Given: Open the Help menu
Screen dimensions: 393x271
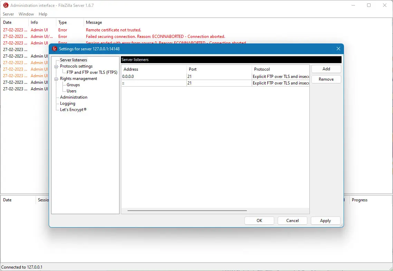Looking at the screenshot, I should (x=43, y=14).
